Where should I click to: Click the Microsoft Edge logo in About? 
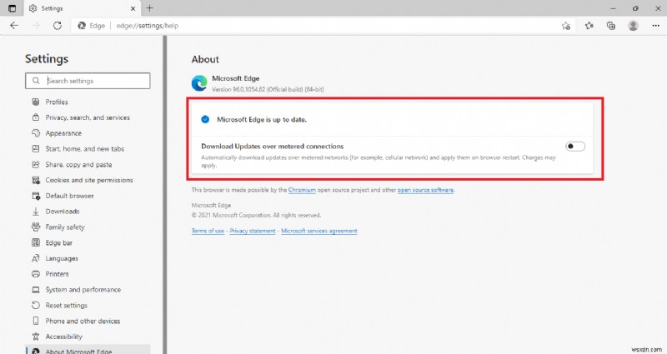click(199, 83)
